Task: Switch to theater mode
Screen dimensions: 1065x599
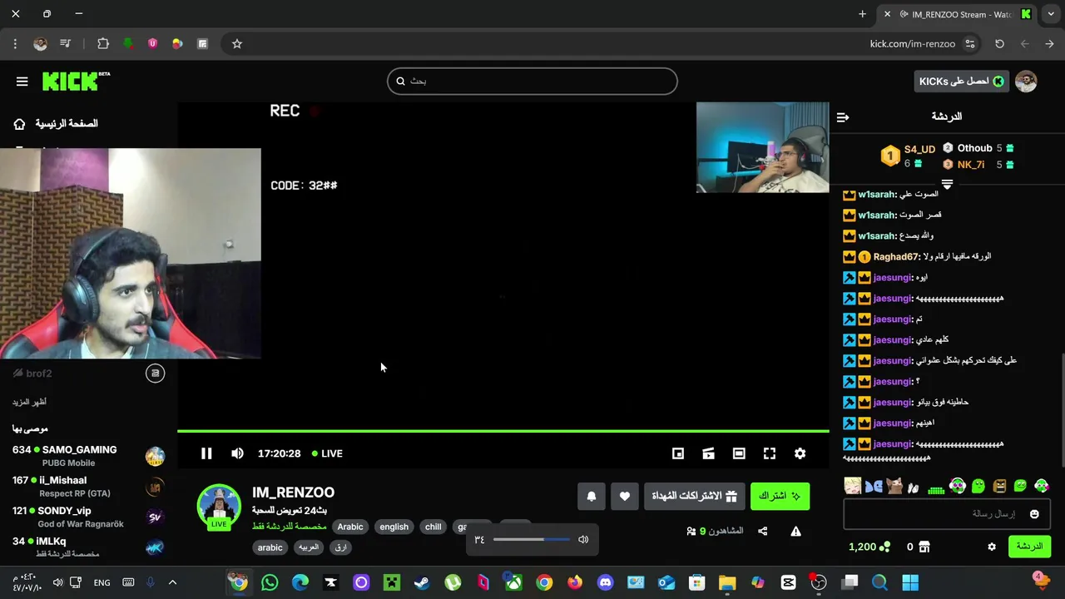Action: click(739, 453)
